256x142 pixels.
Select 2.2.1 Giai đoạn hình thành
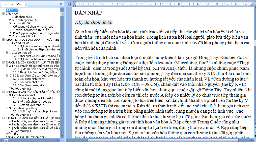(29, 79)
